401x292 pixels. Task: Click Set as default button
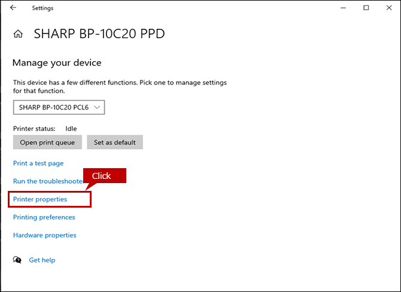115,142
